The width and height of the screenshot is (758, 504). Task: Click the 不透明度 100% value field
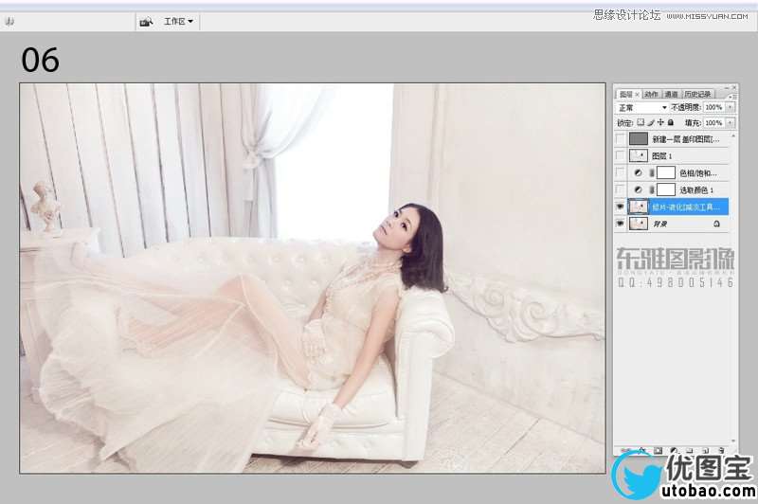tap(714, 107)
